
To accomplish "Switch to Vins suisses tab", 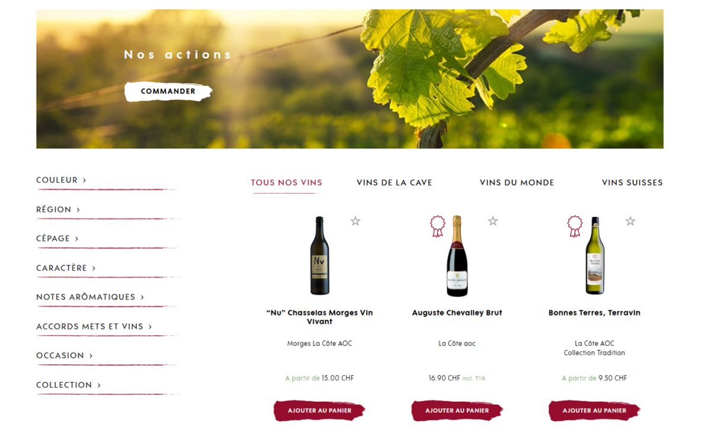I will [x=632, y=182].
